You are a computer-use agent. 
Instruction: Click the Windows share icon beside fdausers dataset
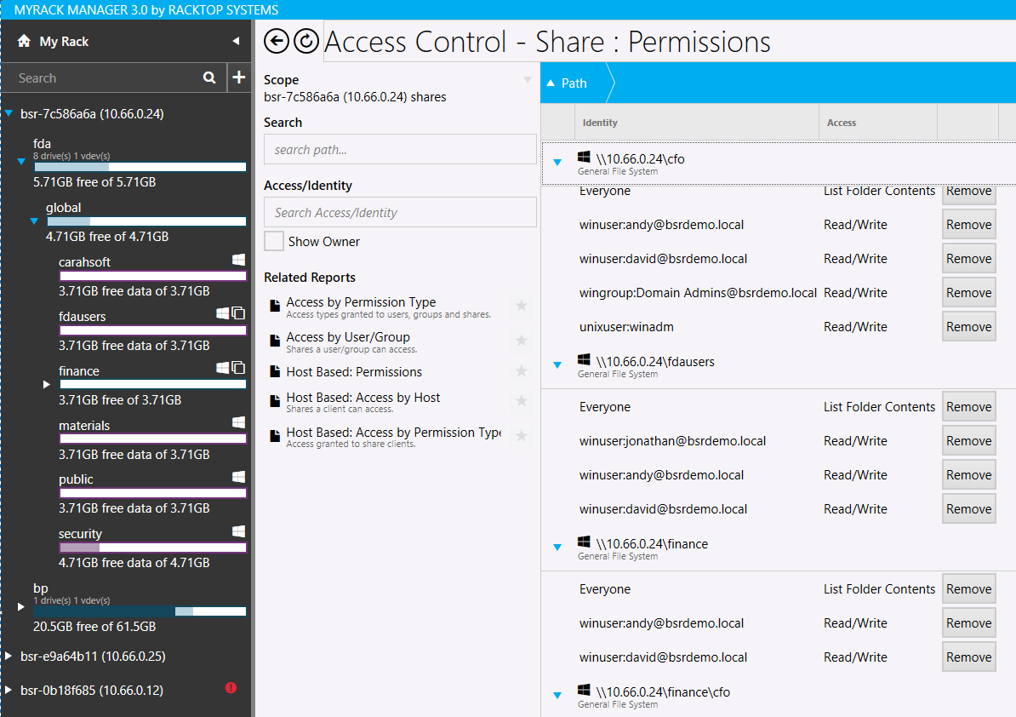[x=223, y=313]
